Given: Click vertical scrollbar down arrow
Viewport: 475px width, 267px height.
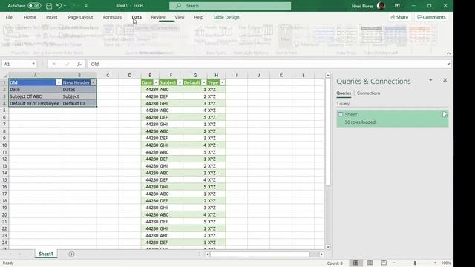Looking at the screenshot, I should 328,247.
